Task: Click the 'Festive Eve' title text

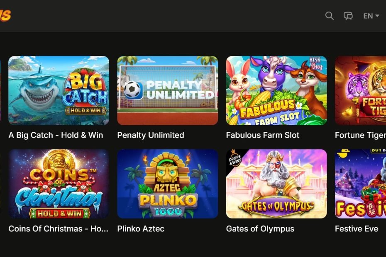Action: 357,229
